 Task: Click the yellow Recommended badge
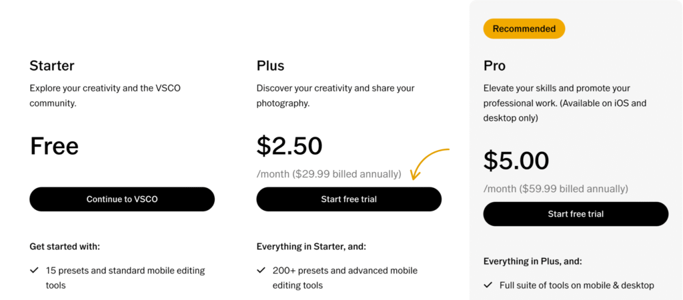point(524,29)
